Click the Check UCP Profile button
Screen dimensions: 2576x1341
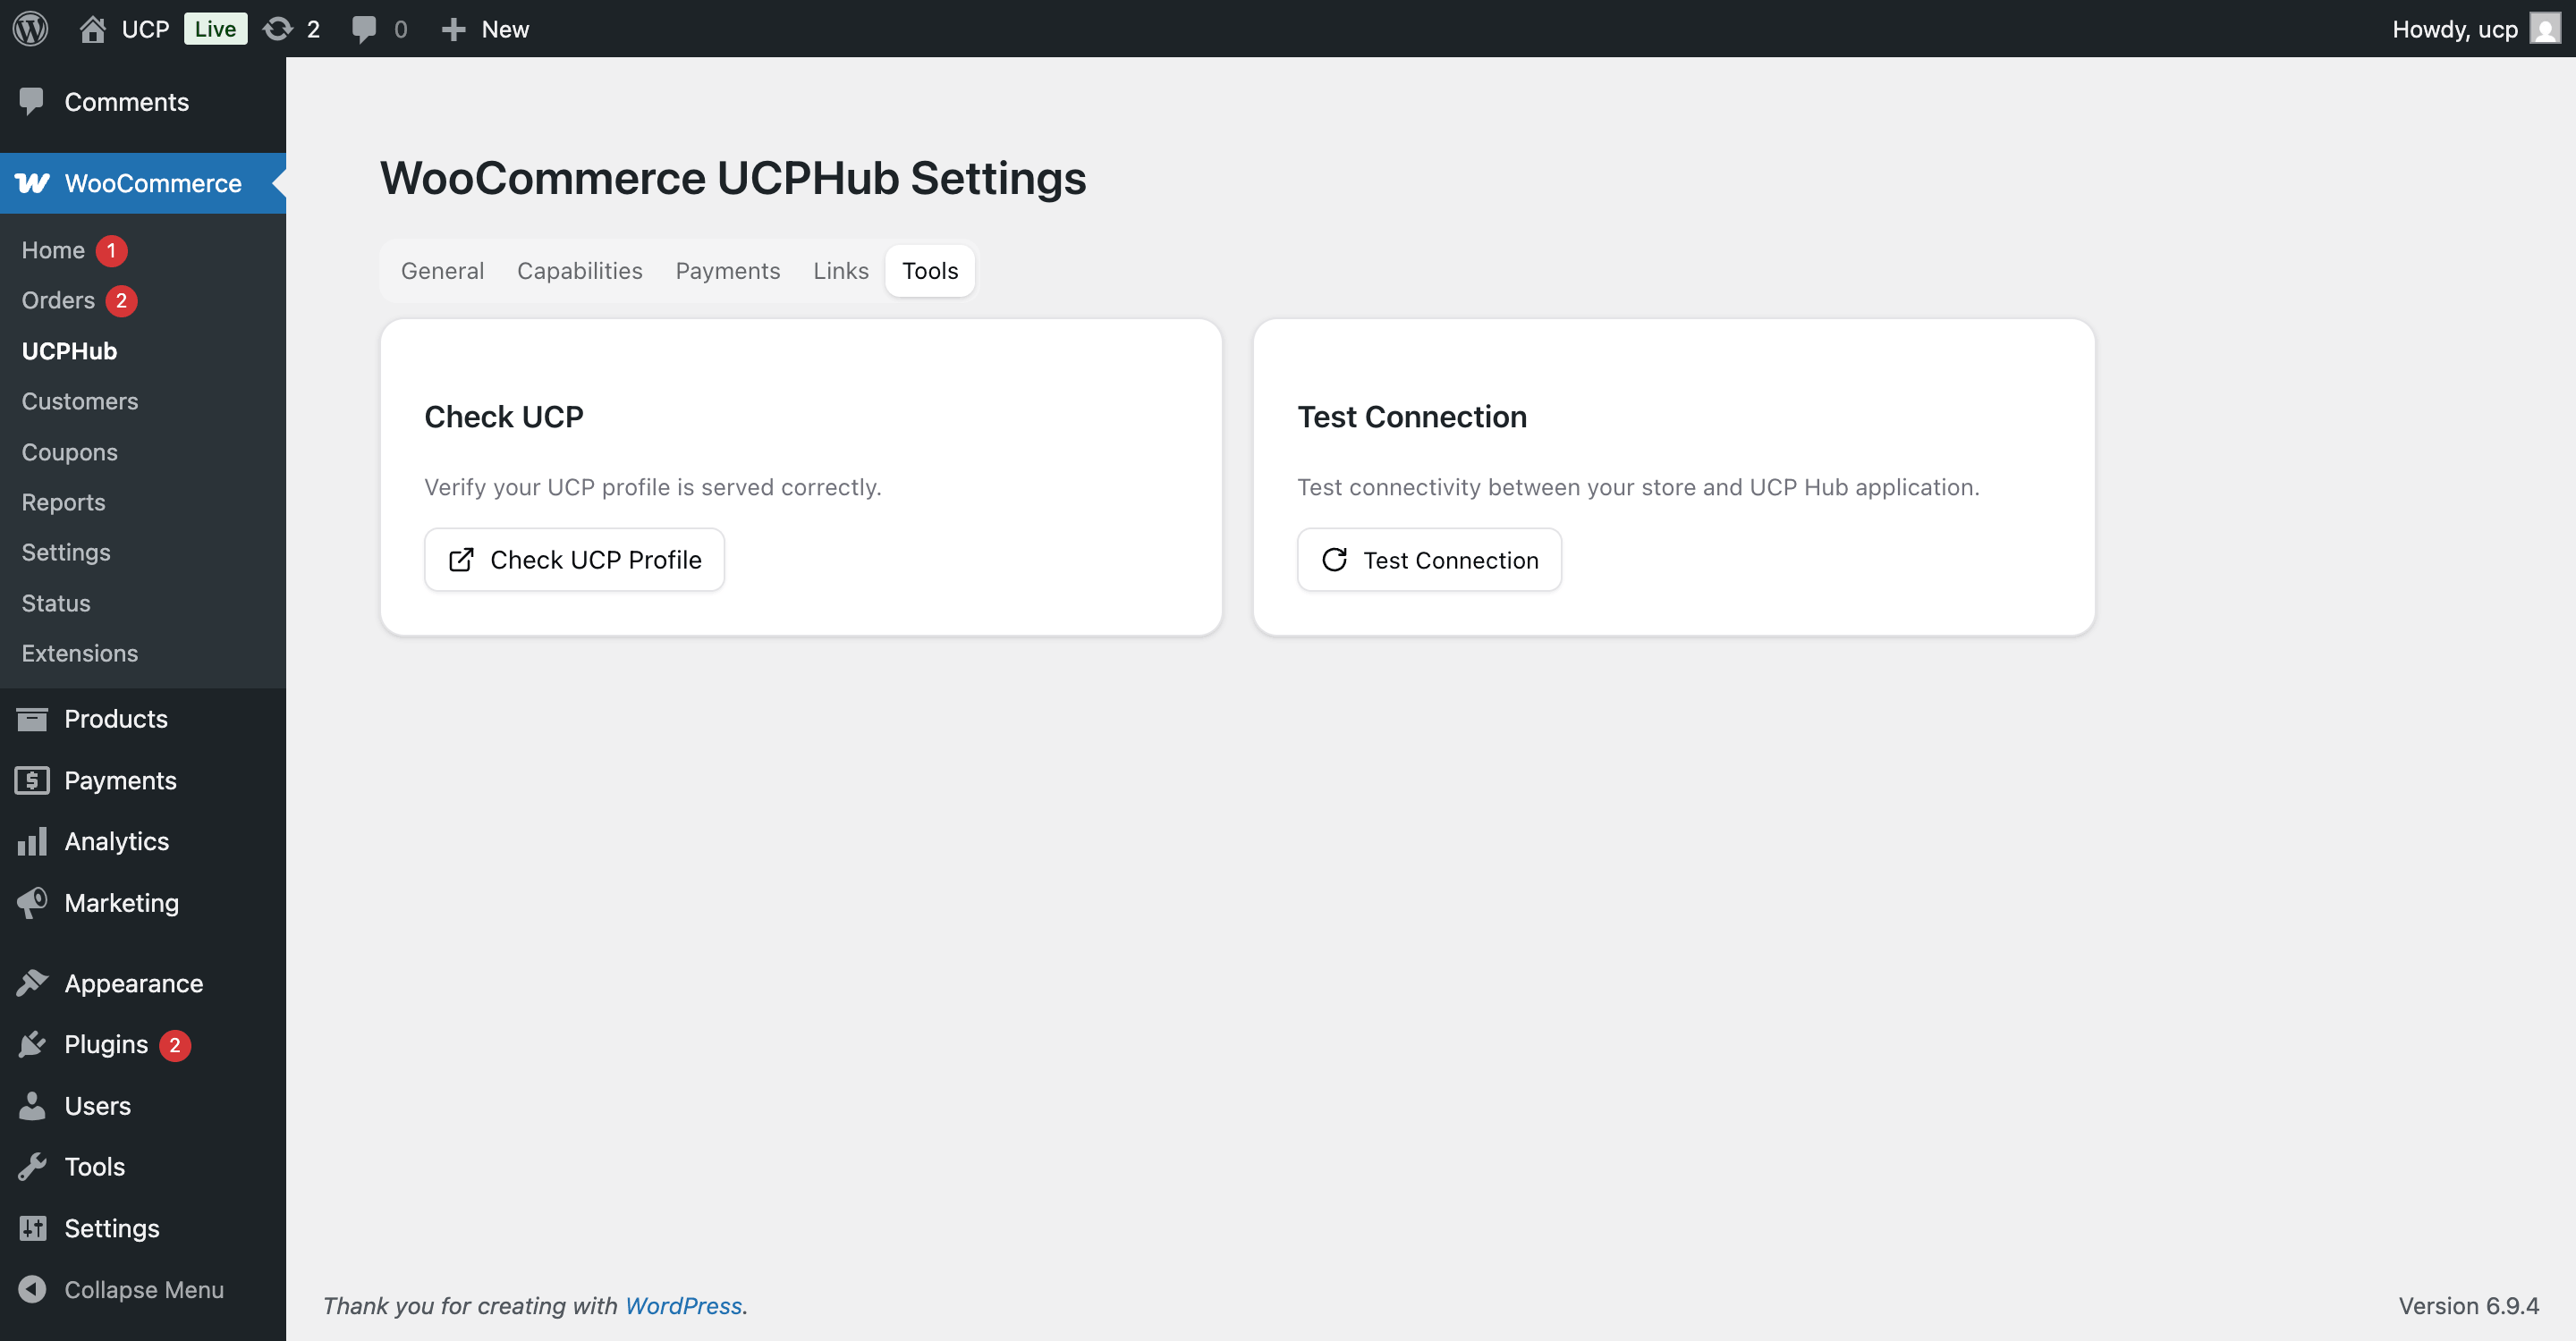click(574, 560)
